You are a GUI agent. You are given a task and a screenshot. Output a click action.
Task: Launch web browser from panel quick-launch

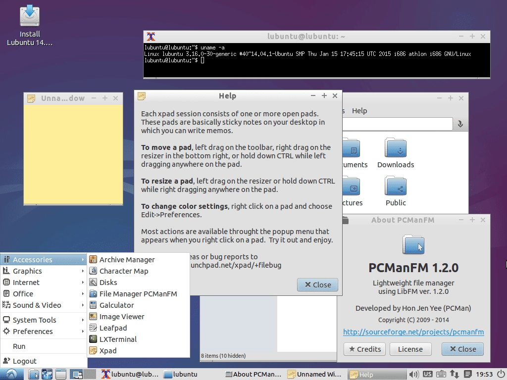(47, 375)
